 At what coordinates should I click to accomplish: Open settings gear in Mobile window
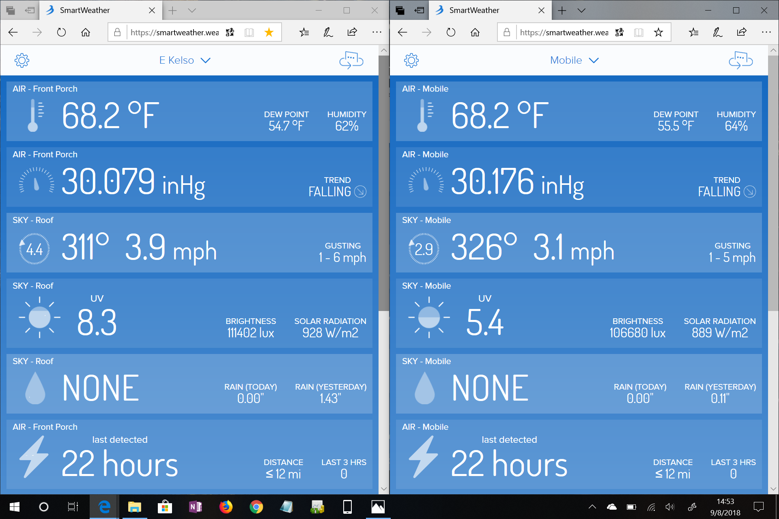(x=411, y=60)
